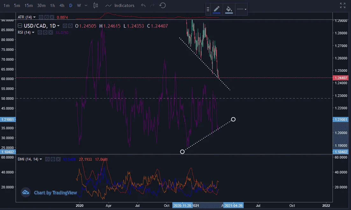Reset the chart with circular arrow

tap(162, 5)
